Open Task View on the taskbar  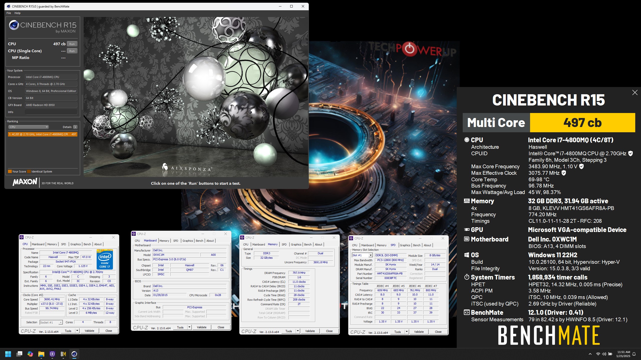[19, 354]
